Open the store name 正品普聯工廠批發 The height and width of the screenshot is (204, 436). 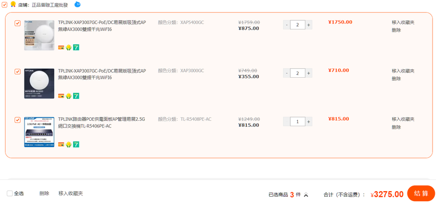[x=50, y=5]
